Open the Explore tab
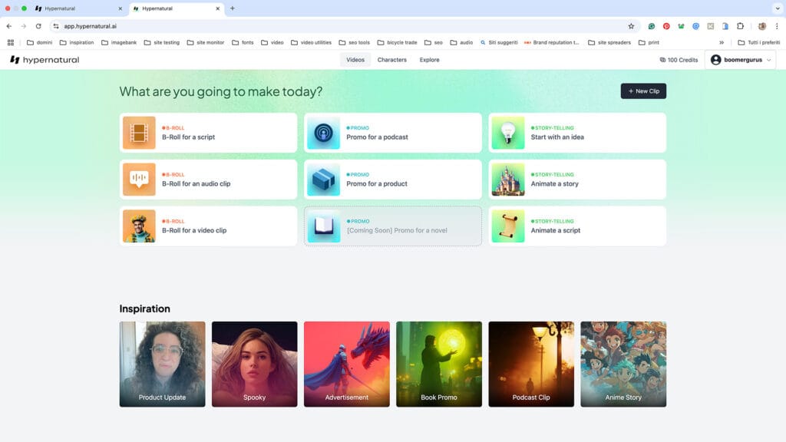786x442 pixels. pyautogui.click(x=429, y=60)
